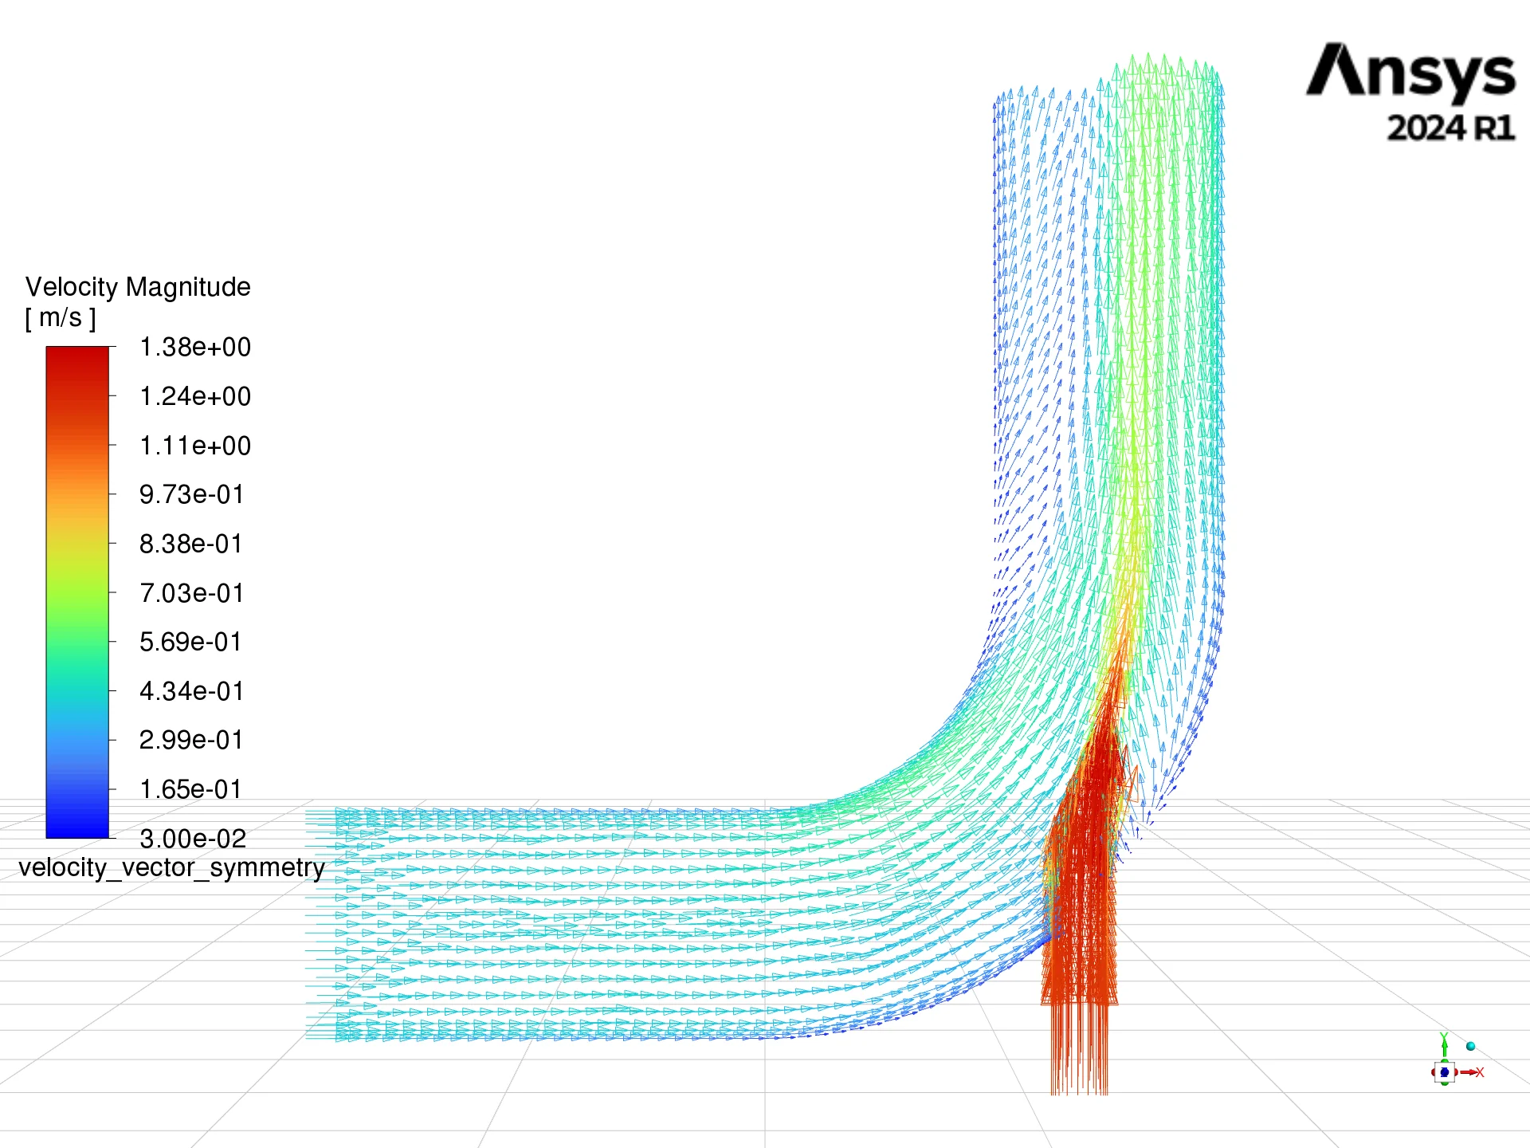
Task: Click the velocity colormap legend bar
Action: coord(77,592)
